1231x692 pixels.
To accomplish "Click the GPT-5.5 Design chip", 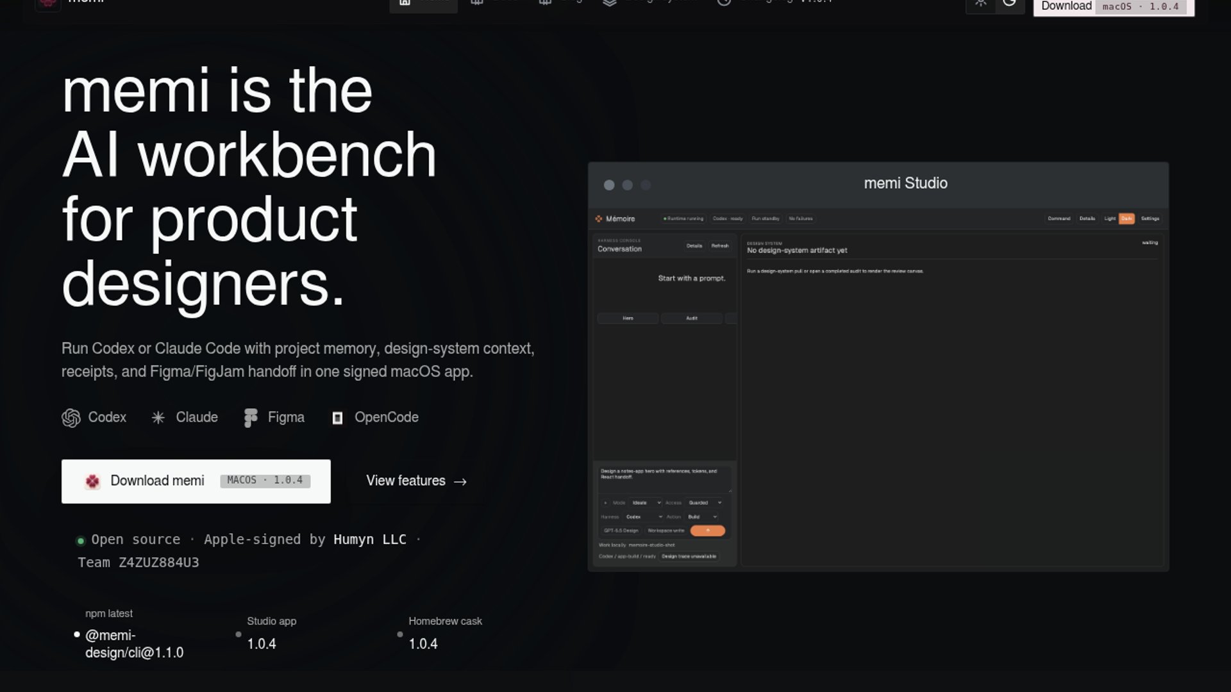I will [621, 531].
